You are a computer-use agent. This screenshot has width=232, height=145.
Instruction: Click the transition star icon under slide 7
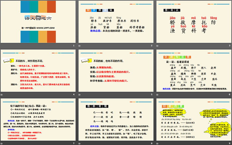coord(2,143)
